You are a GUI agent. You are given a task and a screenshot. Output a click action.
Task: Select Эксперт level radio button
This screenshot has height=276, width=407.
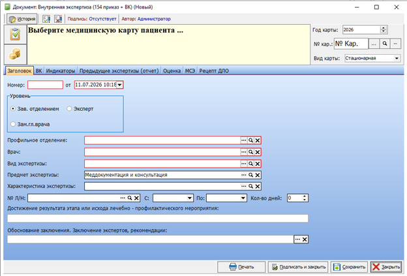click(69, 109)
